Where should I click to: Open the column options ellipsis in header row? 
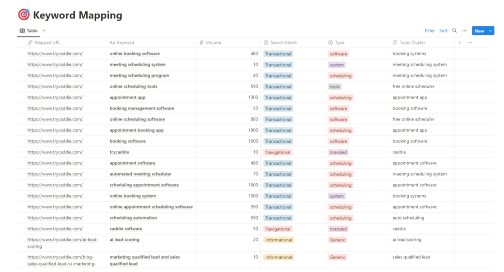click(470, 42)
